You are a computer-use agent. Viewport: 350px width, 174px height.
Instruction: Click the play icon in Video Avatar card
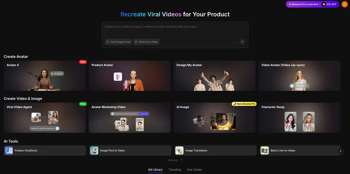(x=292, y=86)
